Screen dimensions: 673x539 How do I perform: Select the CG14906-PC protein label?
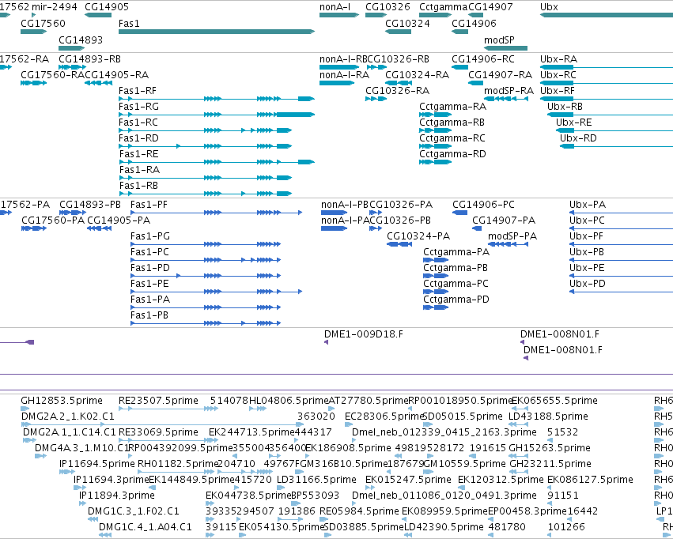click(483, 205)
